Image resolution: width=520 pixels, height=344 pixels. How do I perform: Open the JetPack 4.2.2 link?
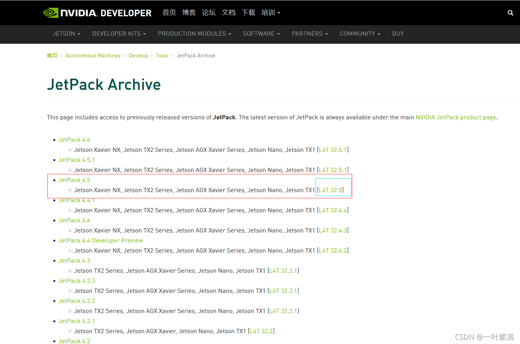point(77,301)
